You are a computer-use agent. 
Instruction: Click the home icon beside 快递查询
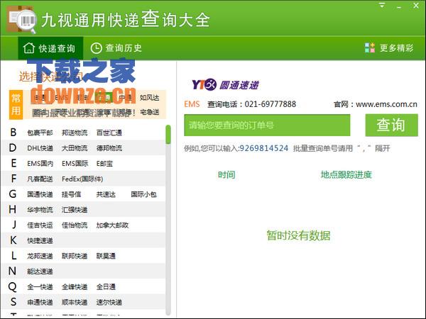[29, 48]
